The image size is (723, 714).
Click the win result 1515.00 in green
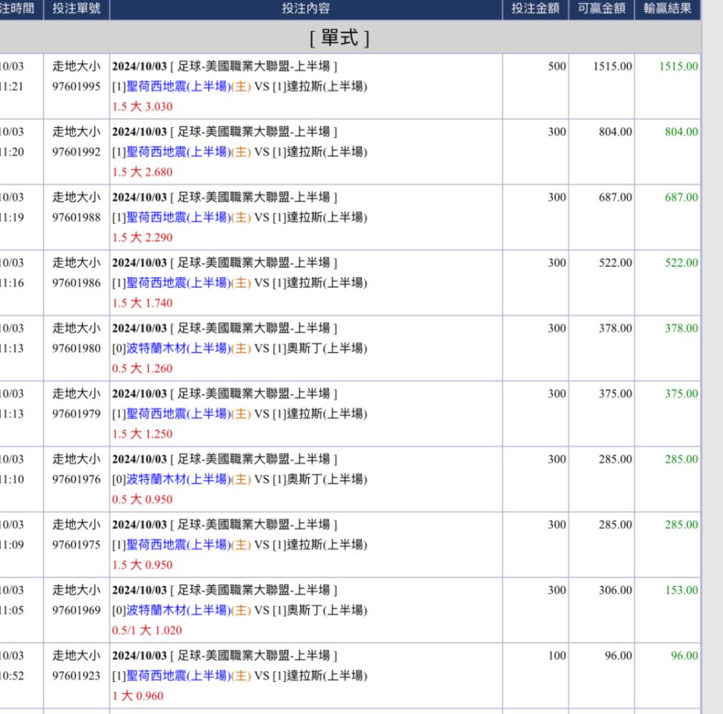pos(678,66)
